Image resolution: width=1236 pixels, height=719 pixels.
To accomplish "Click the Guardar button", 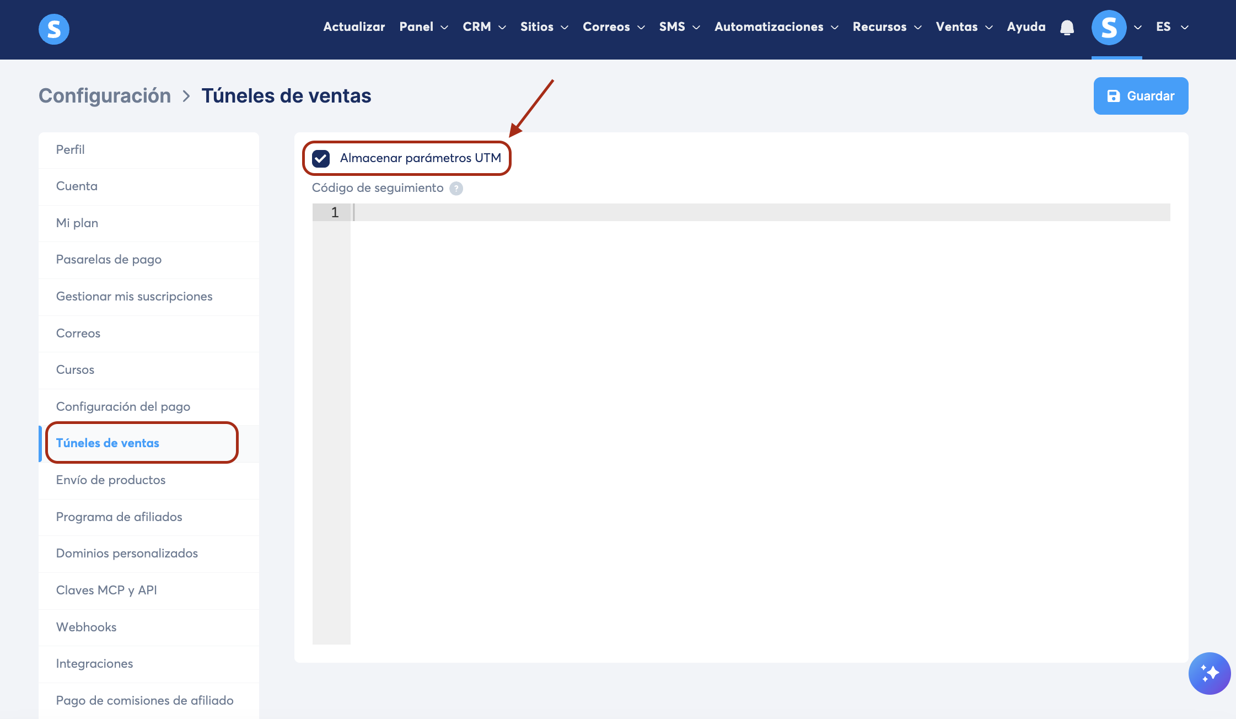I will [x=1141, y=96].
